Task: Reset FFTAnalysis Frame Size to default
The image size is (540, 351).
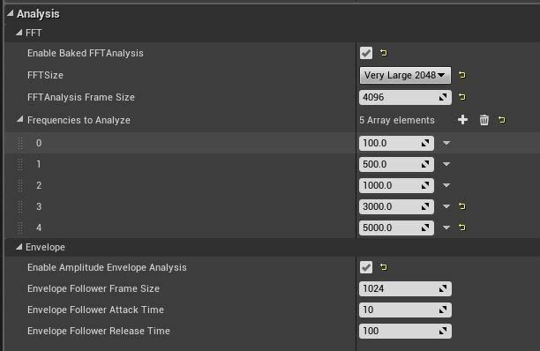Action: 462,97
